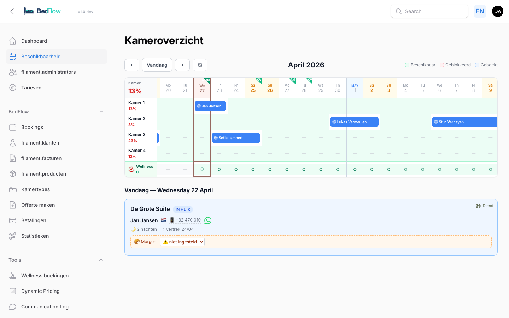Collapse the Tools sidebar group
Screen dimensions: 509x318
click(x=101, y=260)
